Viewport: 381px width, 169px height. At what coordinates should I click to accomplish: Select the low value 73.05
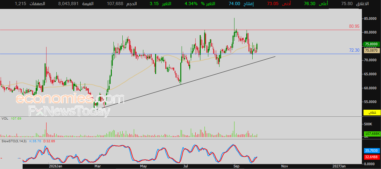point(273,4)
